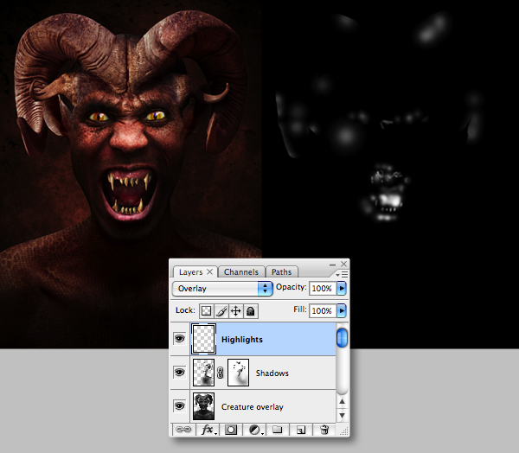519x453 pixels.
Task: Lock layer position icon
Action: (x=235, y=311)
